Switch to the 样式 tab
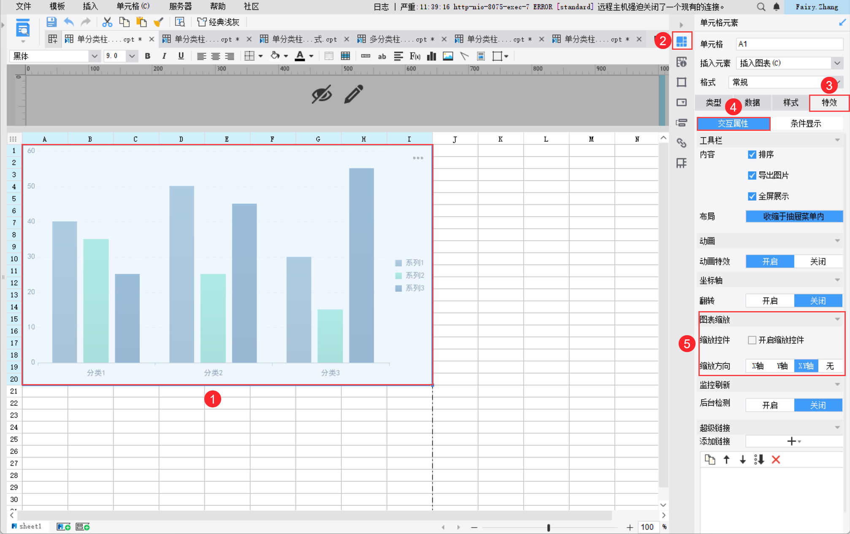The height and width of the screenshot is (534, 850). (790, 103)
